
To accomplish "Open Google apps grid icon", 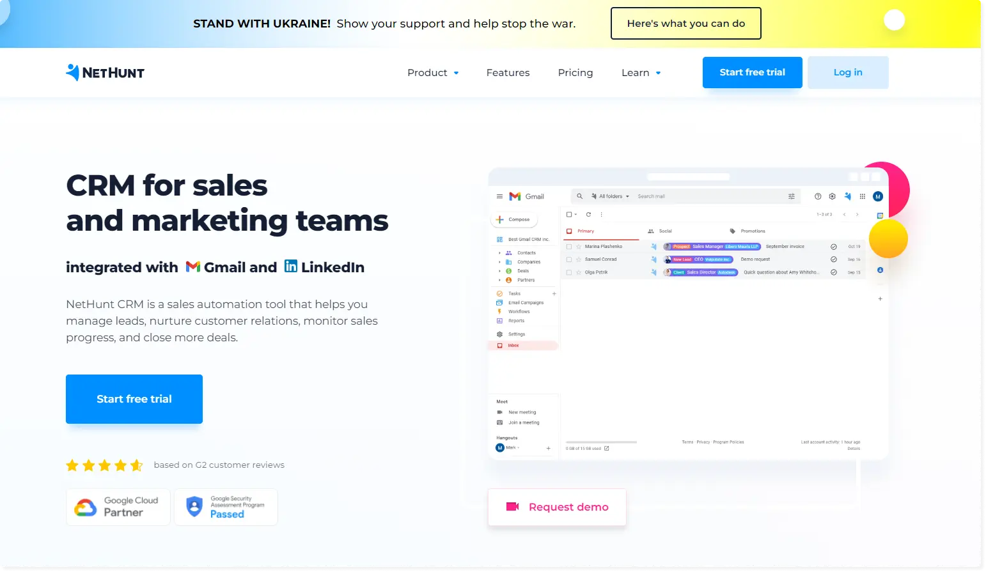I will coord(863,196).
